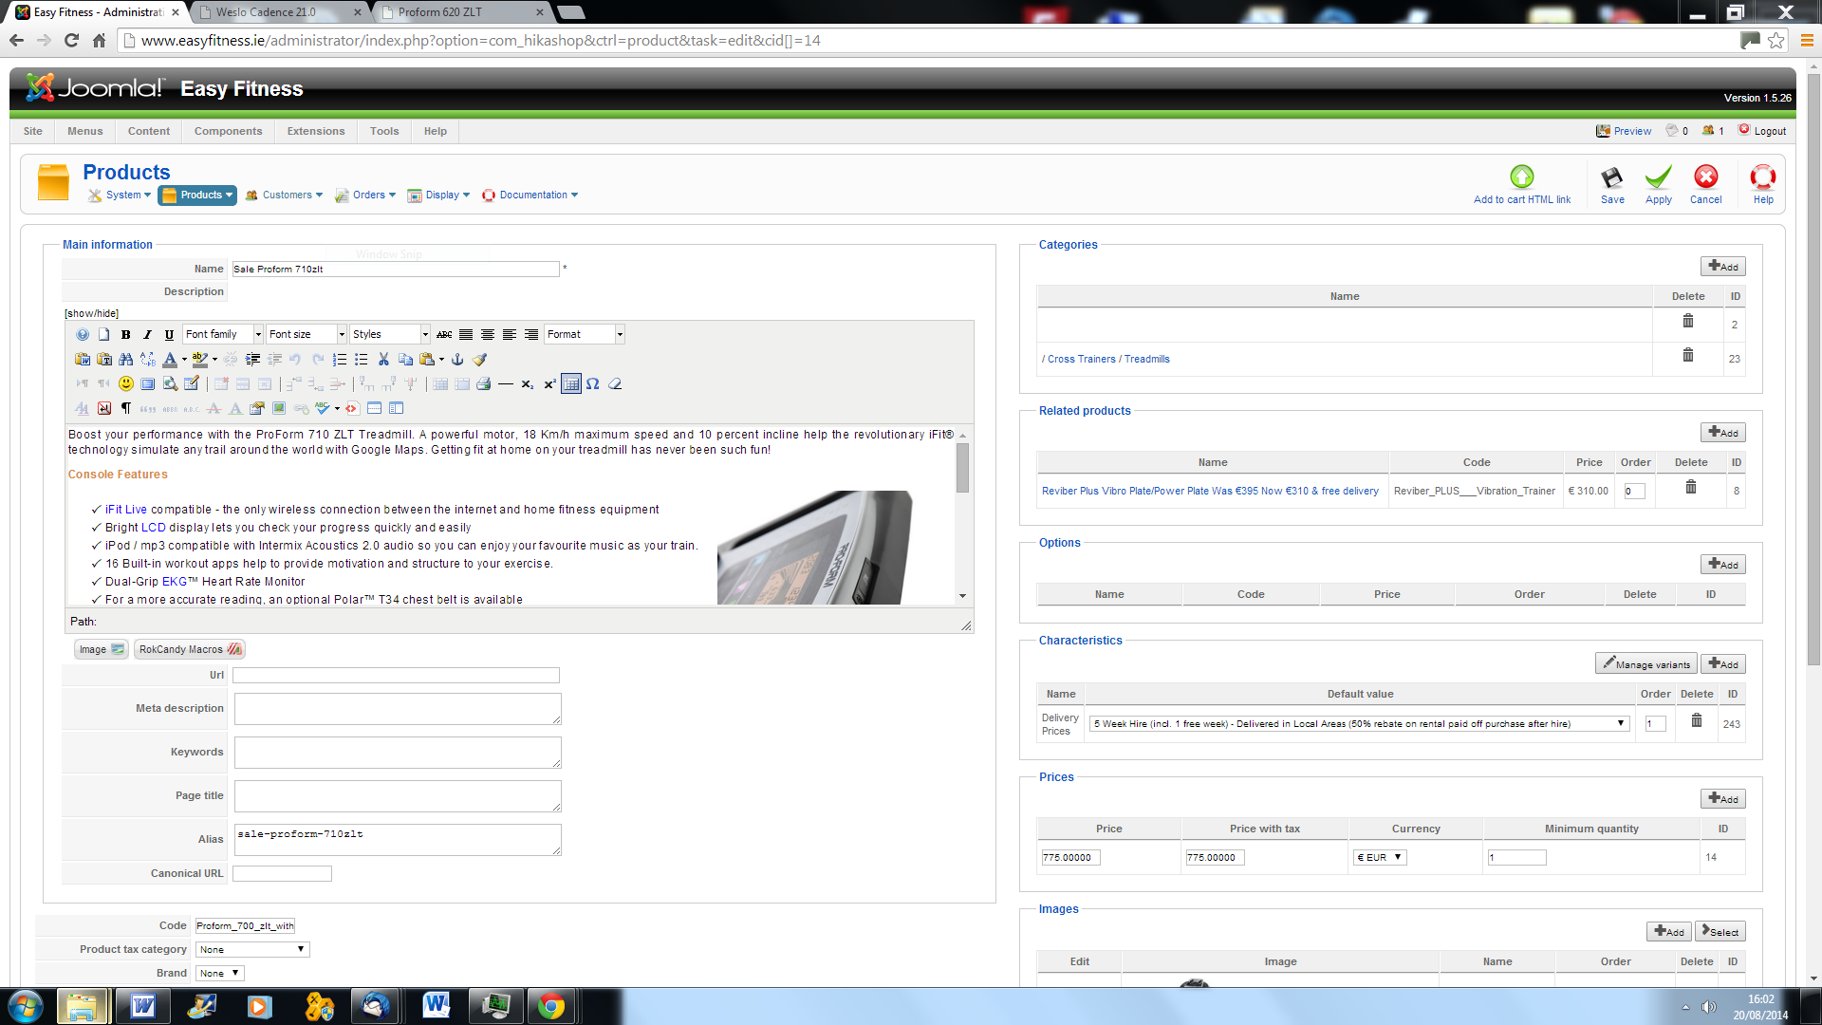The width and height of the screenshot is (1822, 1025).
Task: Open the text color picker
Action: [184, 360]
